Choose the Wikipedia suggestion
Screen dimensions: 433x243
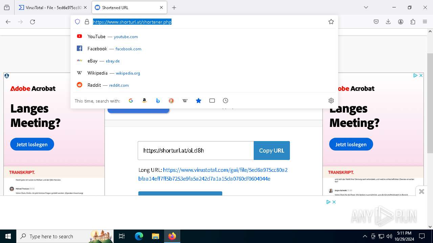pyautogui.click(x=204, y=73)
